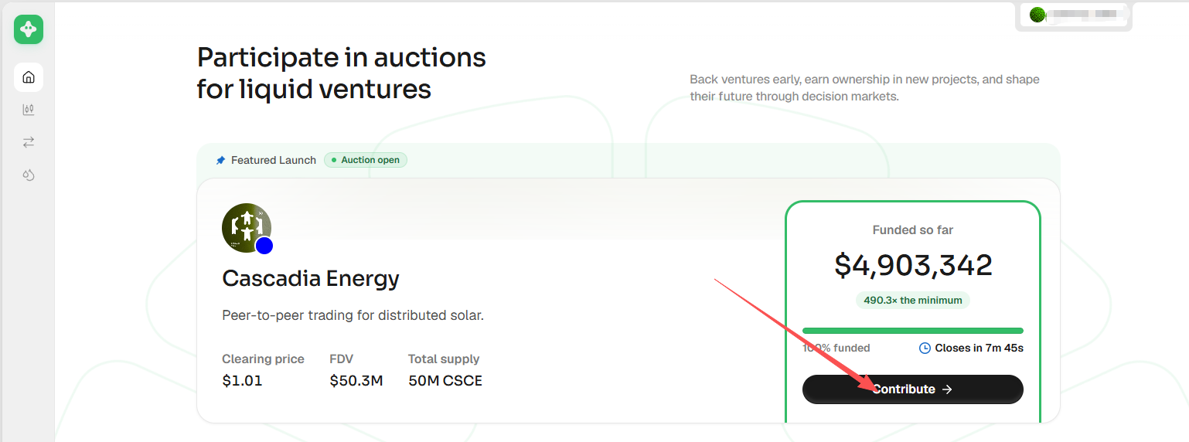Open the liquidity droplets sidebar icon
Viewport: 1189px width, 442px height.
[x=29, y=175]
